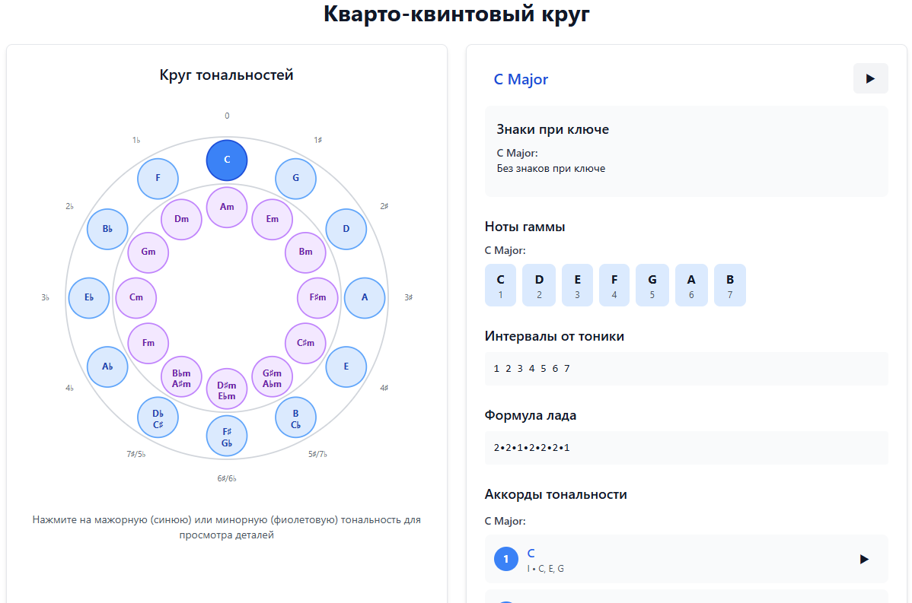Pick the B♭ major key circle

coord(107,229)
